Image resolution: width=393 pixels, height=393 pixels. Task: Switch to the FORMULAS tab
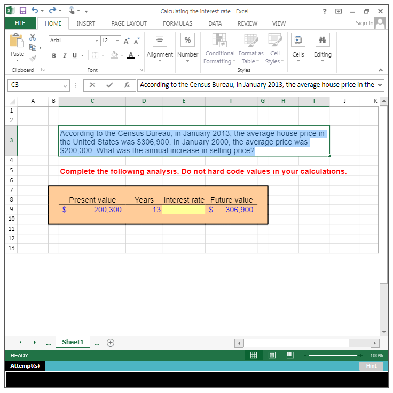(177, 23)
